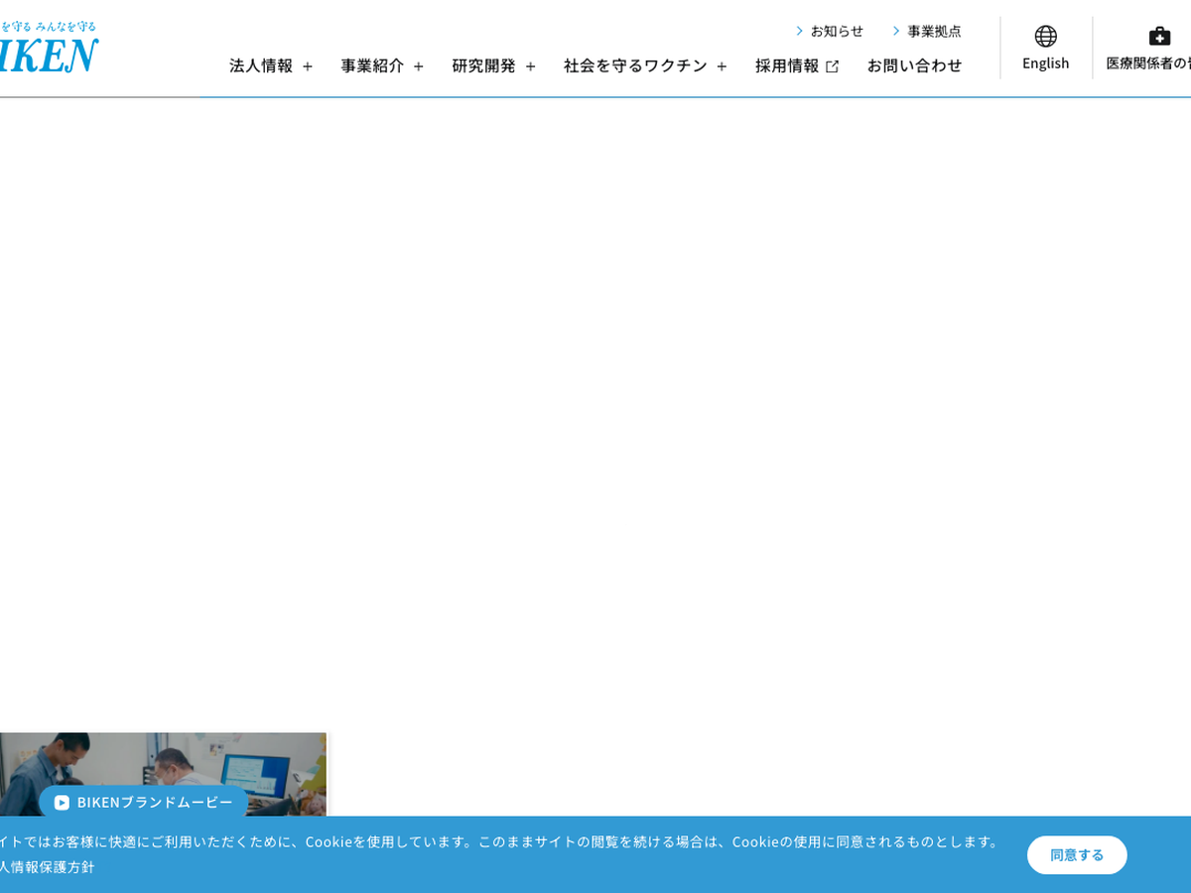The image size is (1191, 893).
Task: Click the globe icon above English
Action: click(1045, 37)
